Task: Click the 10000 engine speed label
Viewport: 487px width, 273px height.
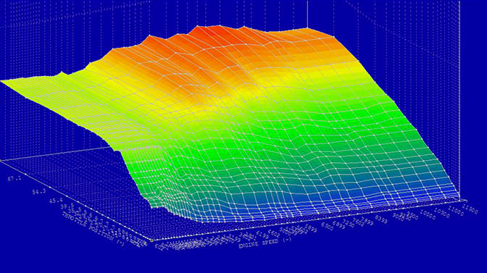Action: [x=428, y=214]
